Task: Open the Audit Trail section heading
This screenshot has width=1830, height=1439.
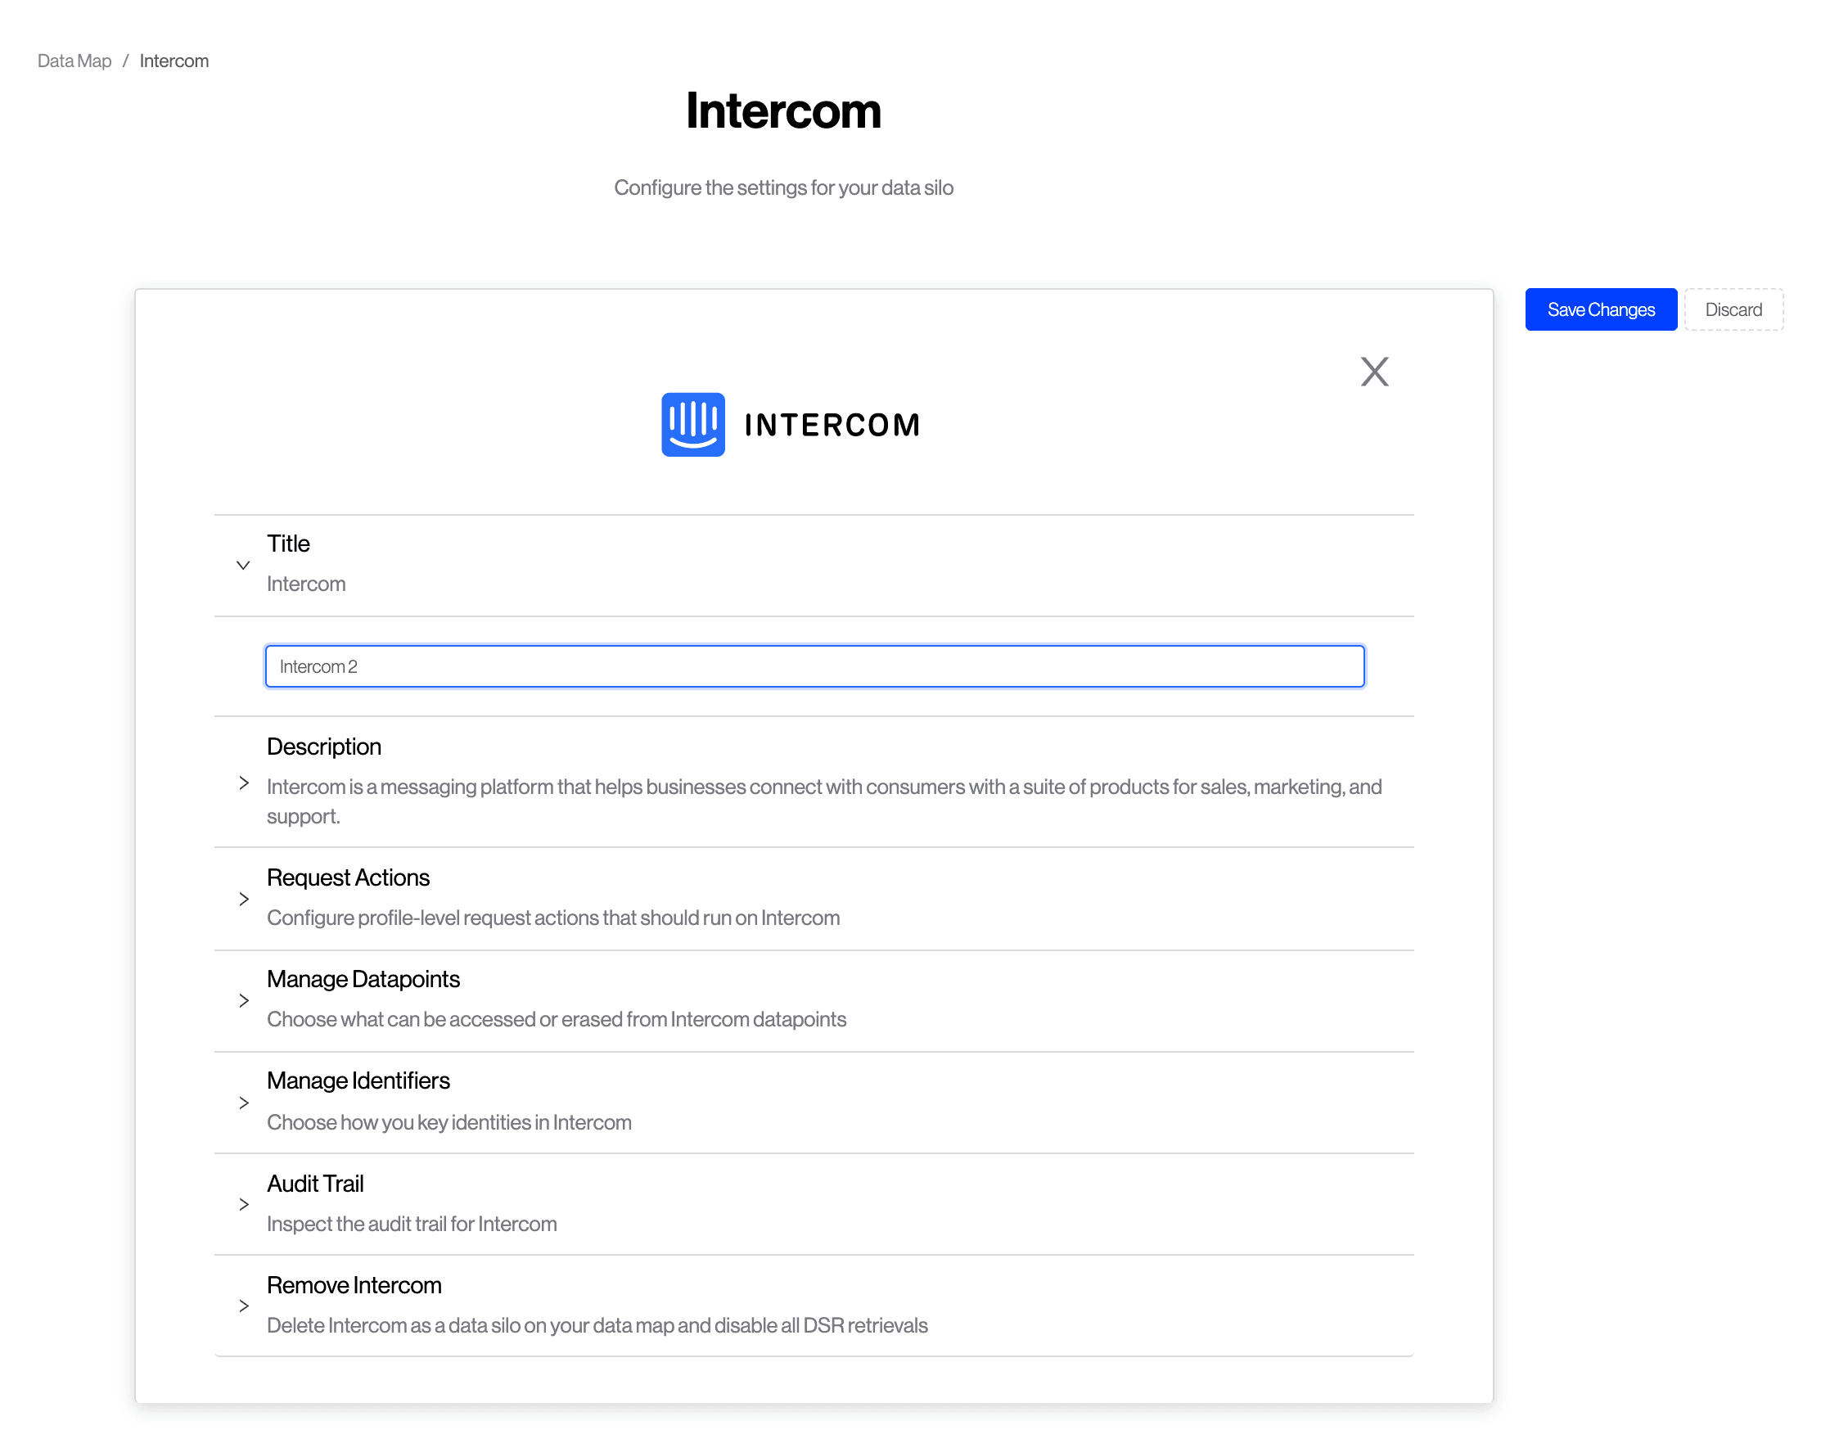Action: 315,1183
